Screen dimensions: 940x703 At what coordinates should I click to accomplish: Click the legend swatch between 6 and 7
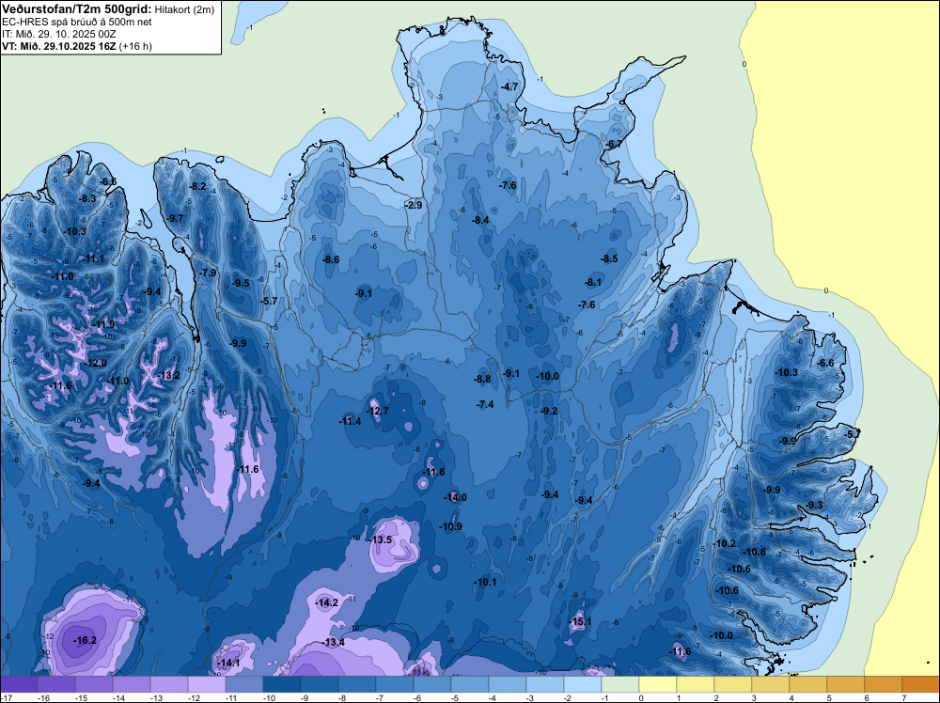[x=883, y=684]
